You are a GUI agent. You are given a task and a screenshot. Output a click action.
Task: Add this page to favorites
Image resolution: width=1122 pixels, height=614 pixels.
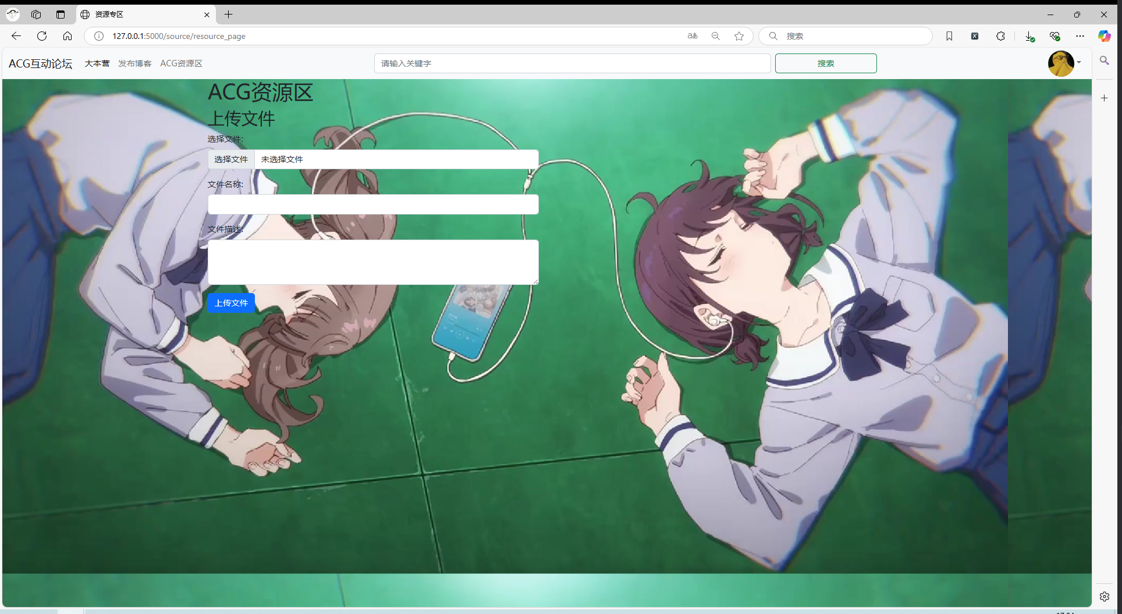click(739, 36)
